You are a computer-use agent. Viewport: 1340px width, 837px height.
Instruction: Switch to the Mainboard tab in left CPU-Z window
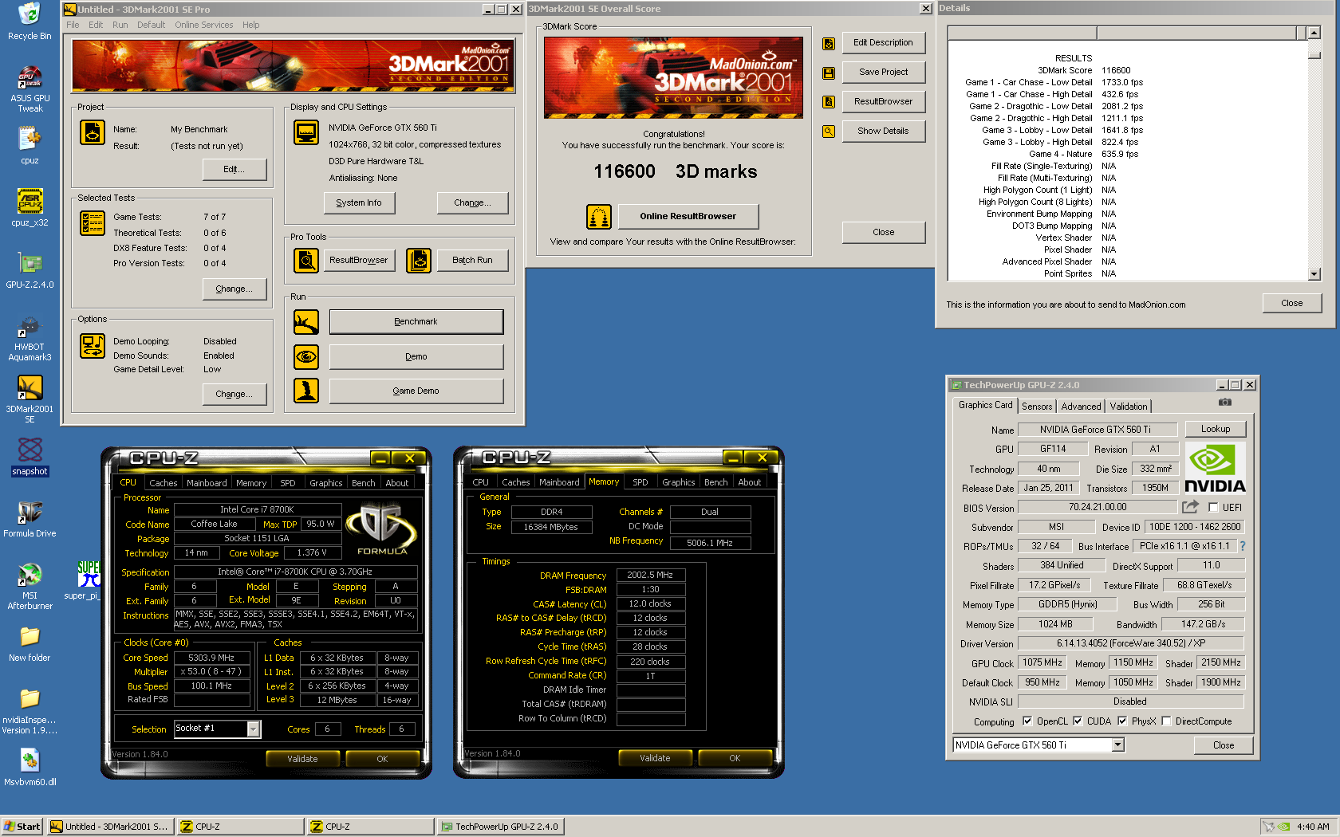(x=207, y=482)
